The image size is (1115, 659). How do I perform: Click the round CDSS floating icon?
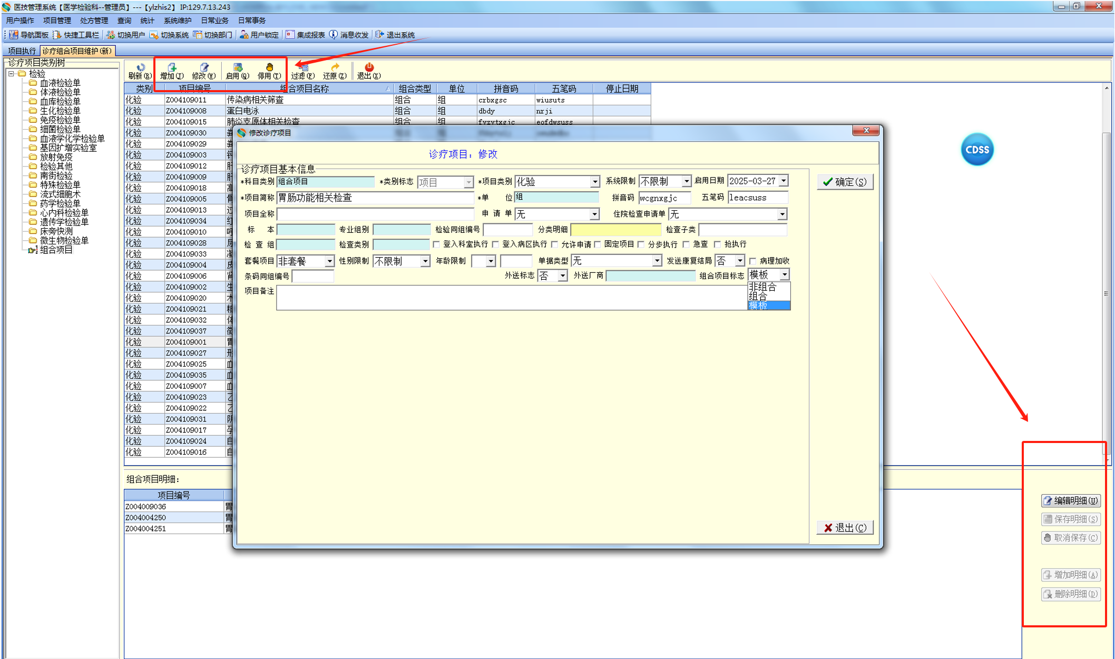(977, 150)
